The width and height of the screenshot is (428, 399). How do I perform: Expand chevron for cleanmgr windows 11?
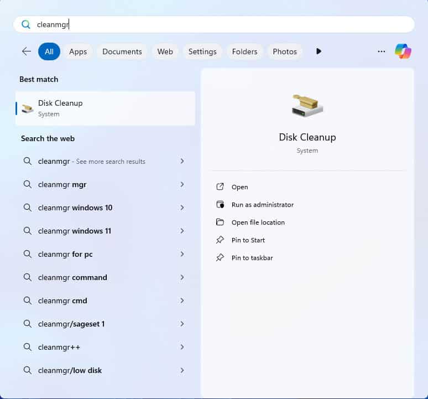(182, 231)
